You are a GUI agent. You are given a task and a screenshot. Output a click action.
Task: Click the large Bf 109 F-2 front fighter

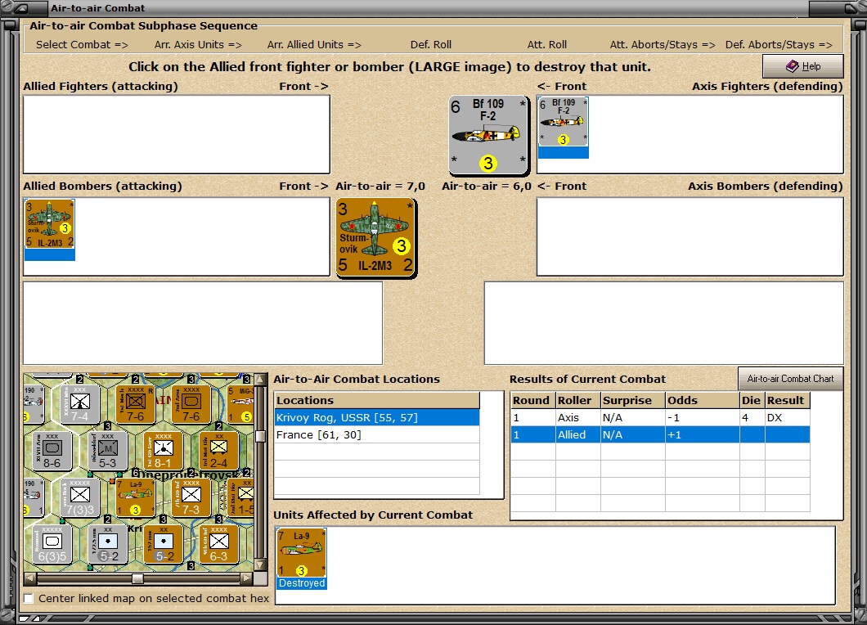[x=489, y=135]
